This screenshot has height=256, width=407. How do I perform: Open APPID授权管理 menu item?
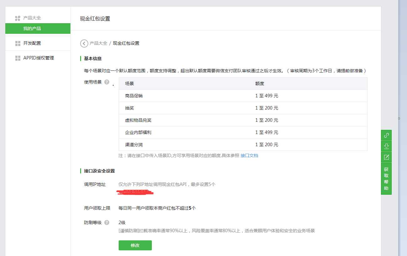tap(39, 58)
